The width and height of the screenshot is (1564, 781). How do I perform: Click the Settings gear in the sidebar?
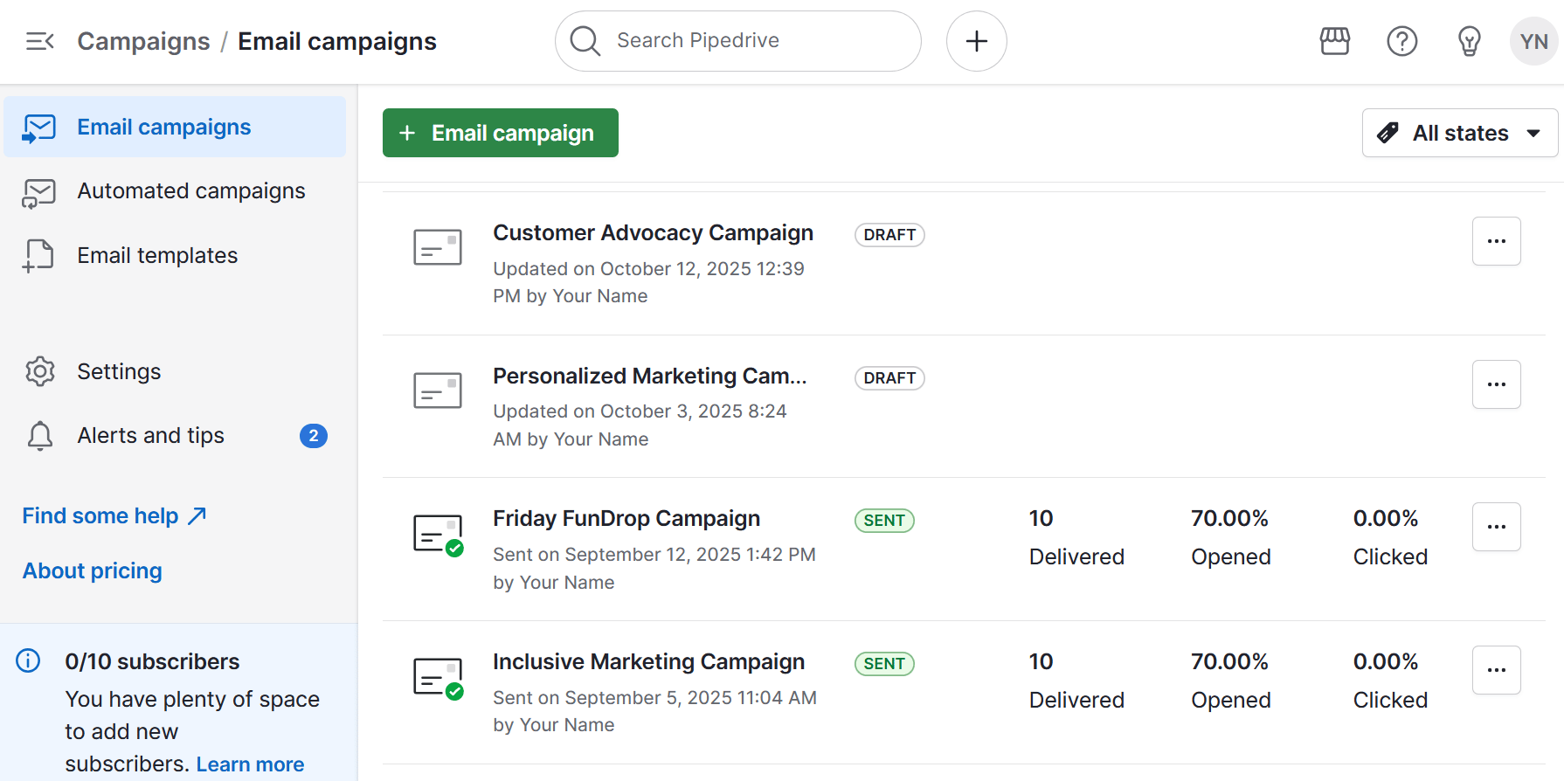tap(39, 371)
